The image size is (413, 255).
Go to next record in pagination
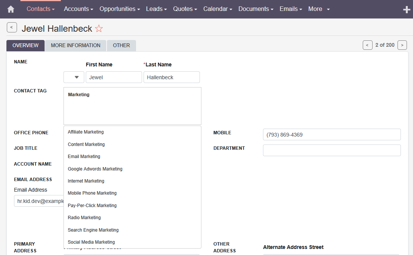coord(402,45)
